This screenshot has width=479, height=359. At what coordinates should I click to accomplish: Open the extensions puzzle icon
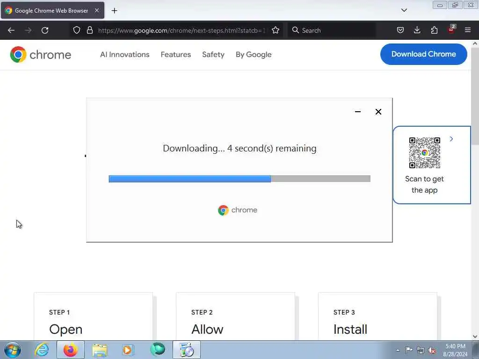(434, 30)
